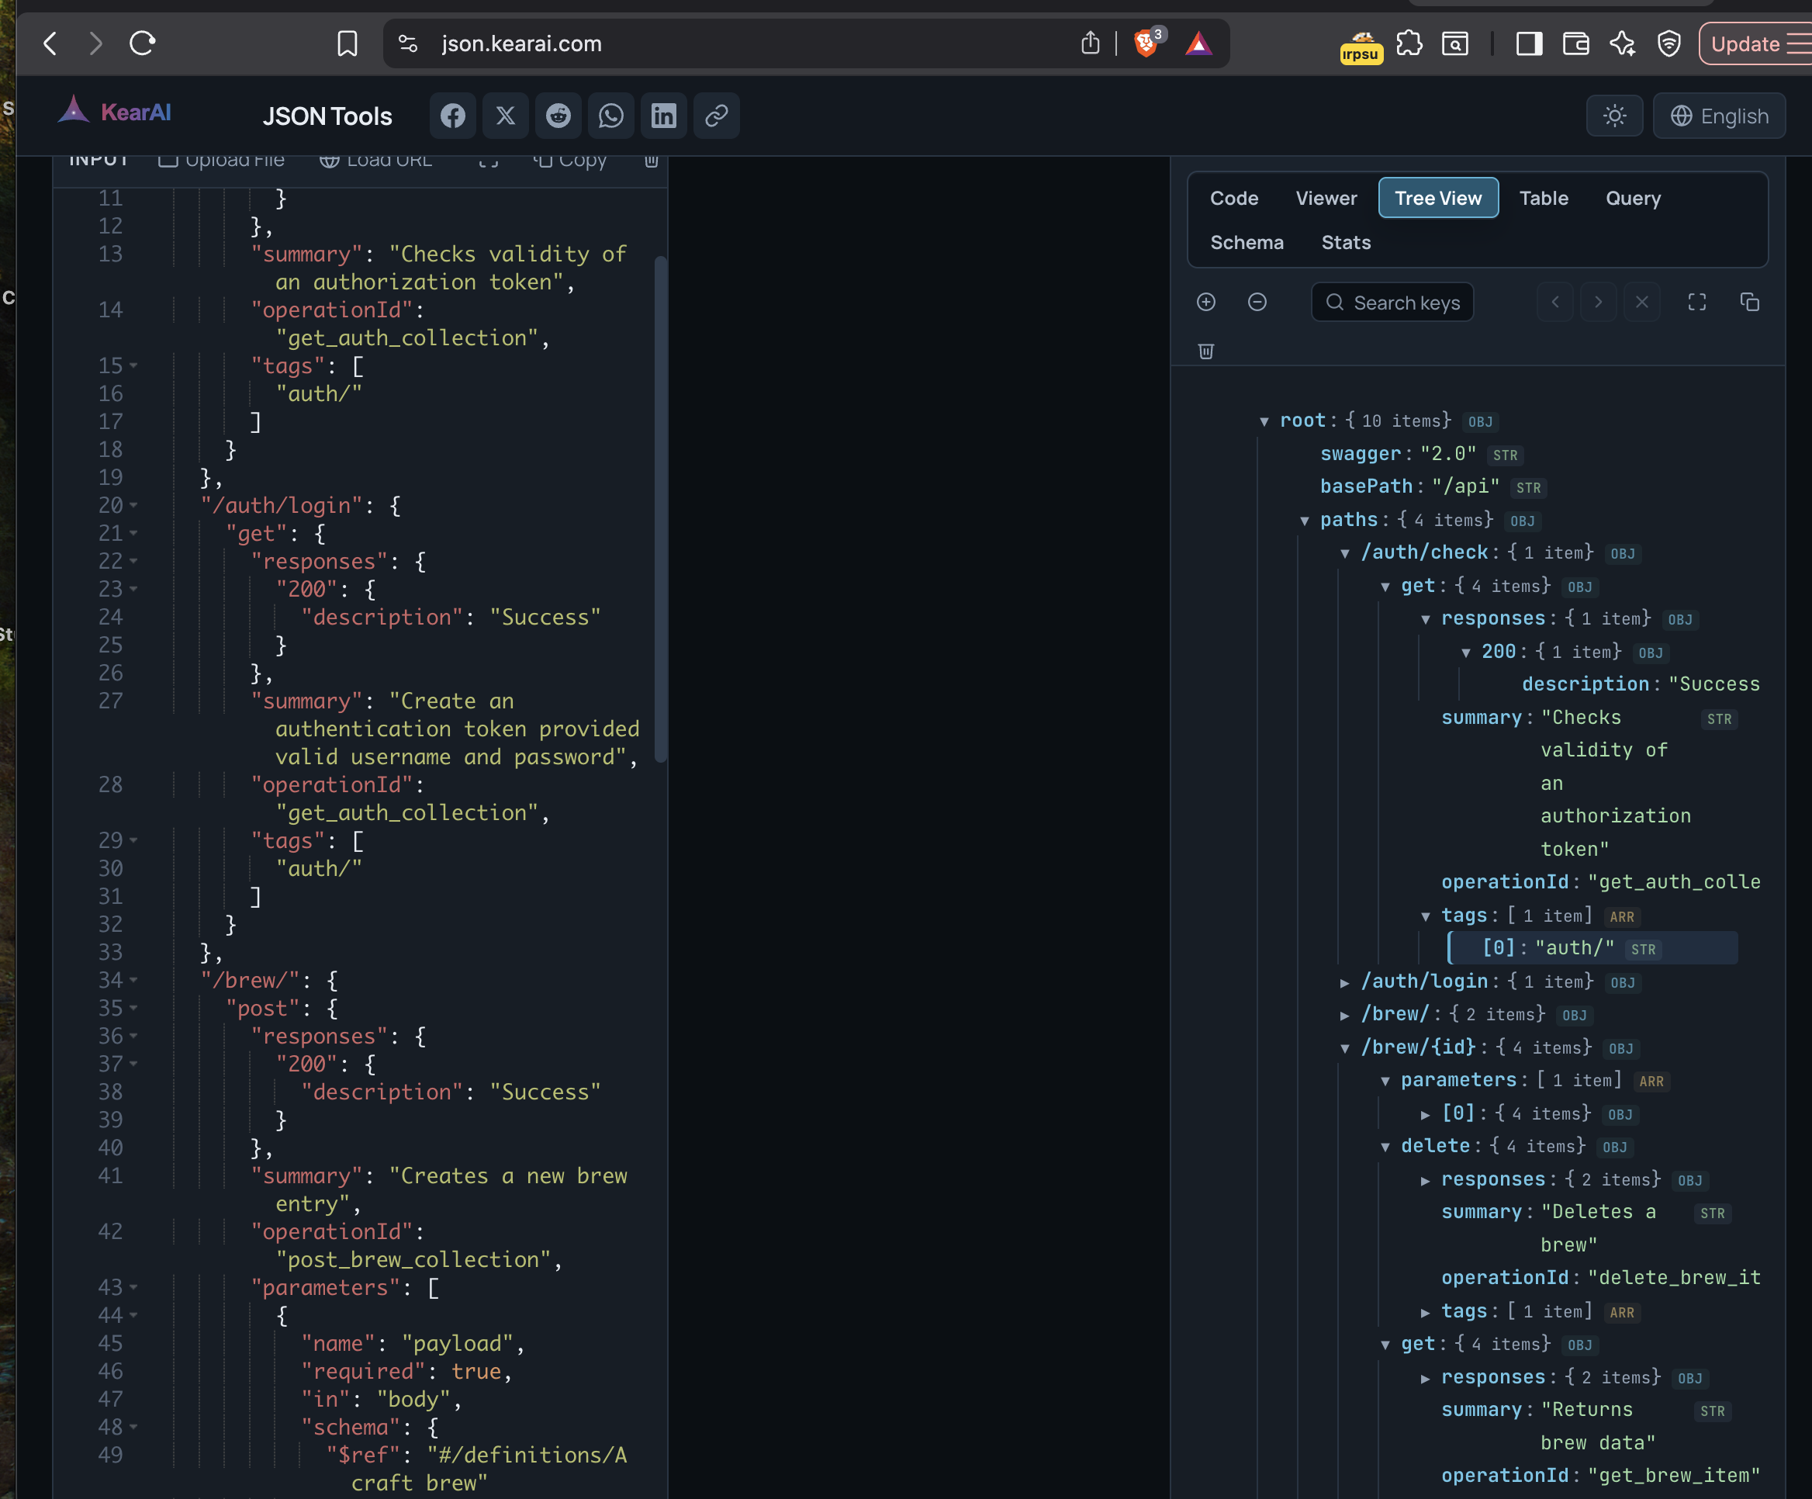Click browser site settings icon
This screenshot has width=1812, height=1499.
tap(408, 43)
